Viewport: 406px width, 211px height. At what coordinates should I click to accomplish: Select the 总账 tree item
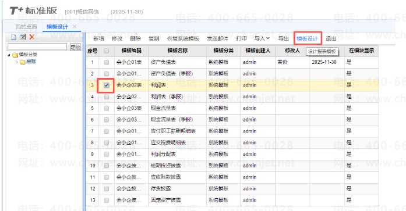pyautogui.click(x=31, y=62)
